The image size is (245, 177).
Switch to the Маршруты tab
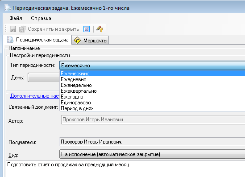(90, 41)
